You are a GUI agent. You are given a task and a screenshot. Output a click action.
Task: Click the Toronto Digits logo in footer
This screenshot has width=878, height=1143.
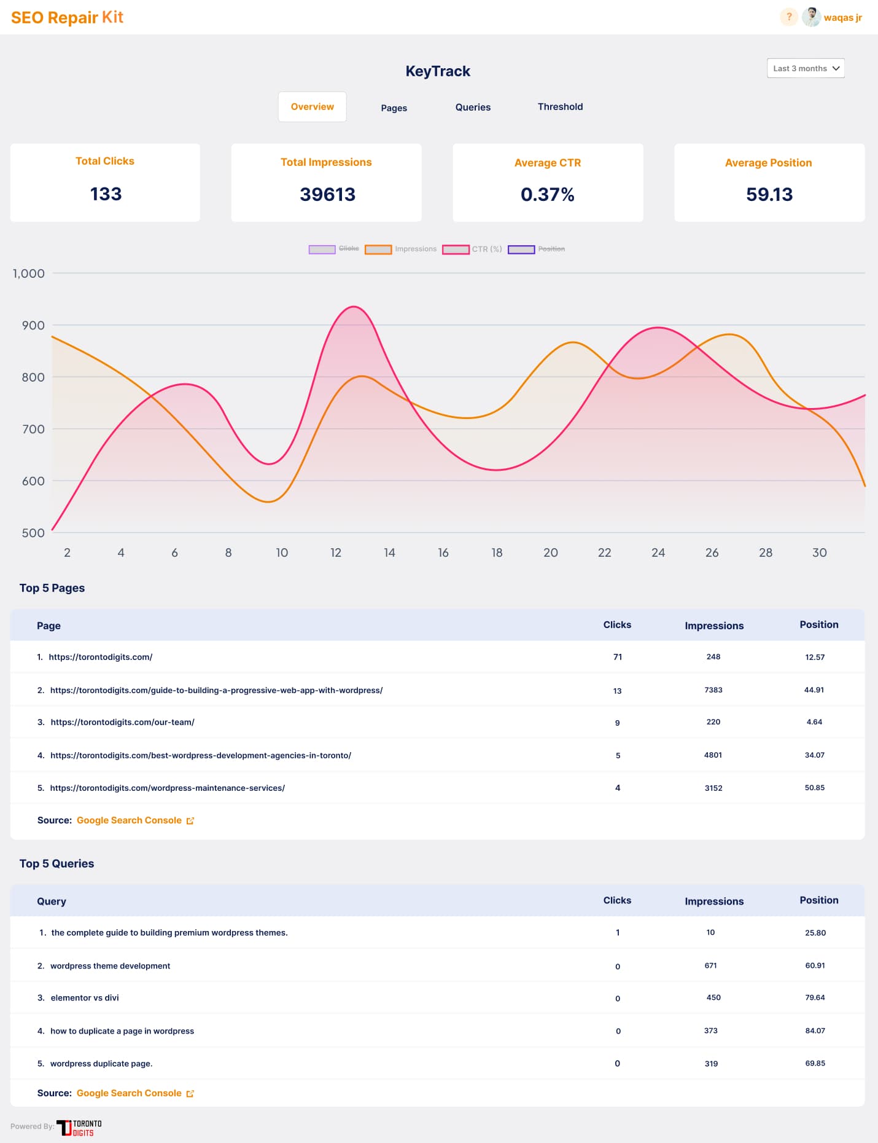coord(79,1128)
